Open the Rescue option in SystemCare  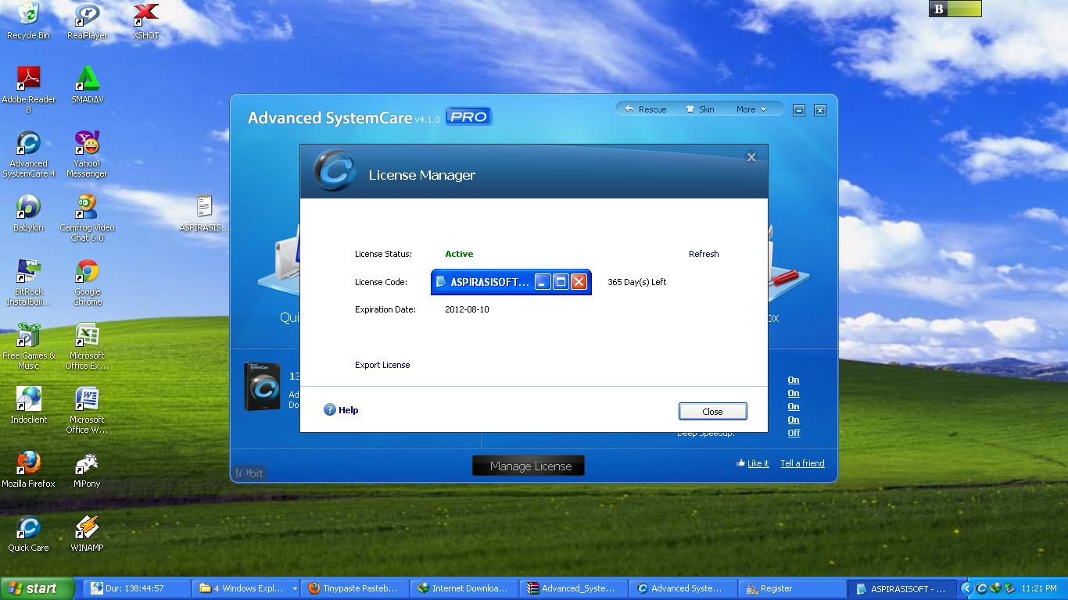(646, 109)
